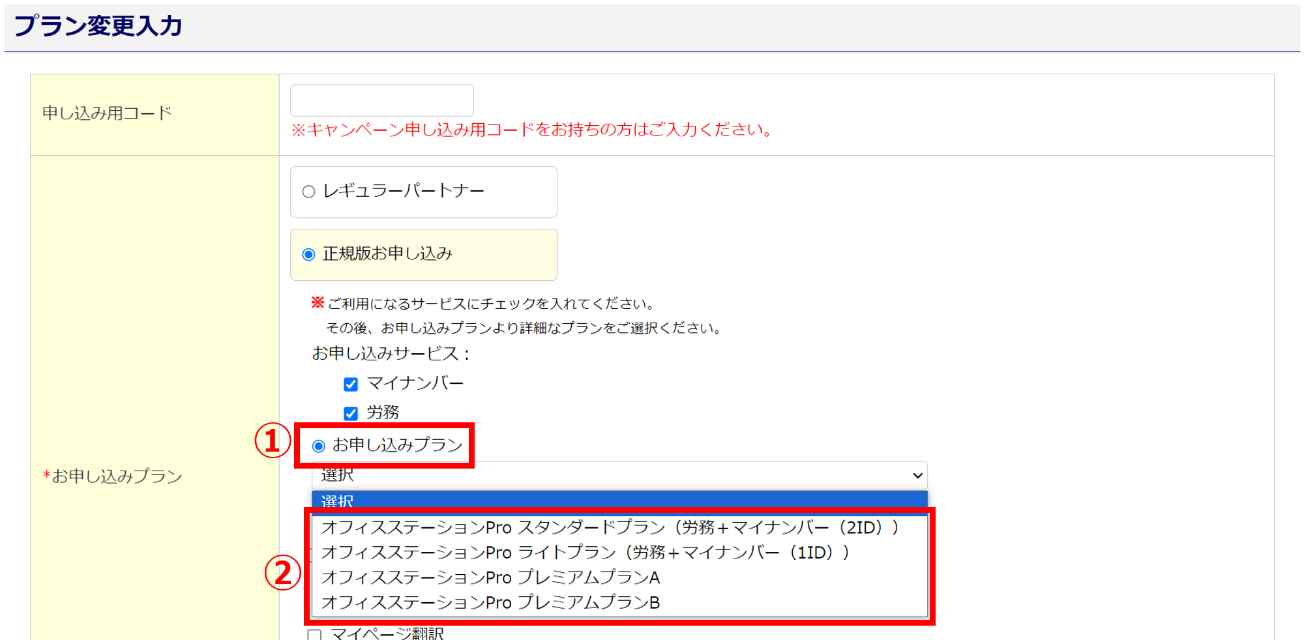Uncheck the 労務 checkbox

coord(351,413)
